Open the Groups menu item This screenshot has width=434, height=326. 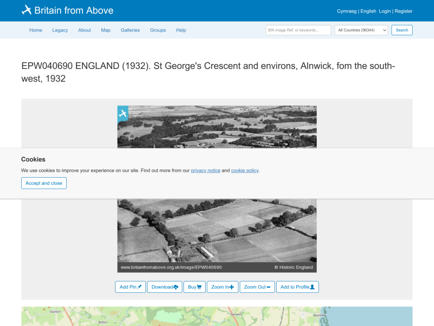coord(158,30)
